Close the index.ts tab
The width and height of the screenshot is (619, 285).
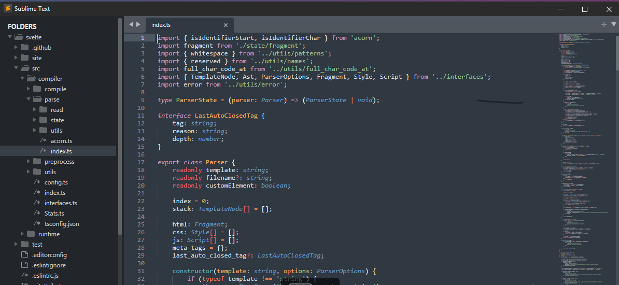point(226,25)
